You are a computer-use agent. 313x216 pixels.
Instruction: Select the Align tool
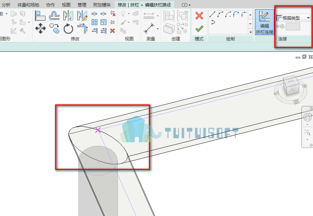(x=40, y=16)
